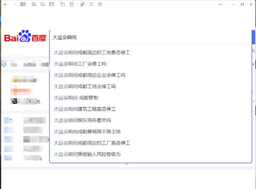Rotate the image
This screenshot has width=256, height=189.
[x=62, y=4]
